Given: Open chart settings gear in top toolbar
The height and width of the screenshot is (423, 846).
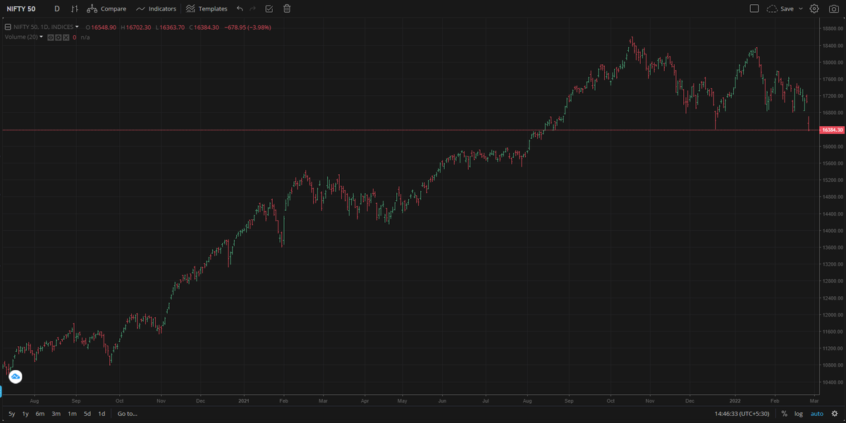Looking at the screenshot, I should click(x=814, y=8).
